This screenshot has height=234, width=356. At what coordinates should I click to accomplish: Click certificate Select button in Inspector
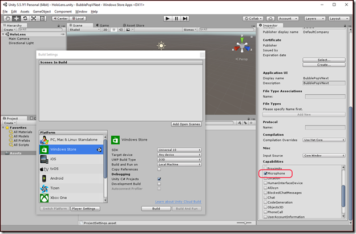323,60
